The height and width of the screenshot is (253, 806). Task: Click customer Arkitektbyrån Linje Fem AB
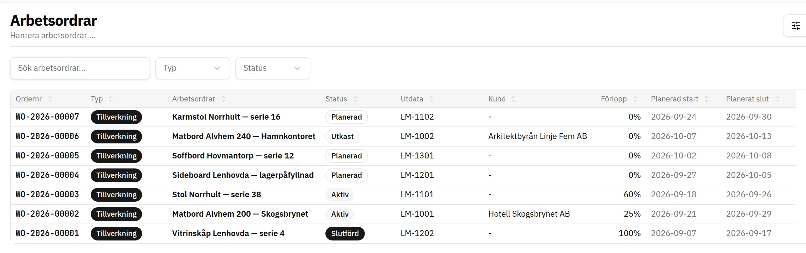tap(538, 136)
